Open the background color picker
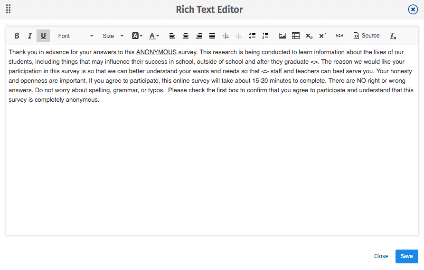The width and height of the screenshot is (424, 270). 137,36
